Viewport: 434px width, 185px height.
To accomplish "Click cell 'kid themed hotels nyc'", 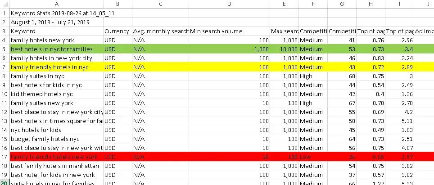I will click(56, 94).
